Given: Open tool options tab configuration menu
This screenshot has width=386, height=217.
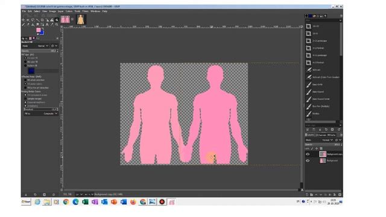Looking at the screenshot, I should [57, 39].
